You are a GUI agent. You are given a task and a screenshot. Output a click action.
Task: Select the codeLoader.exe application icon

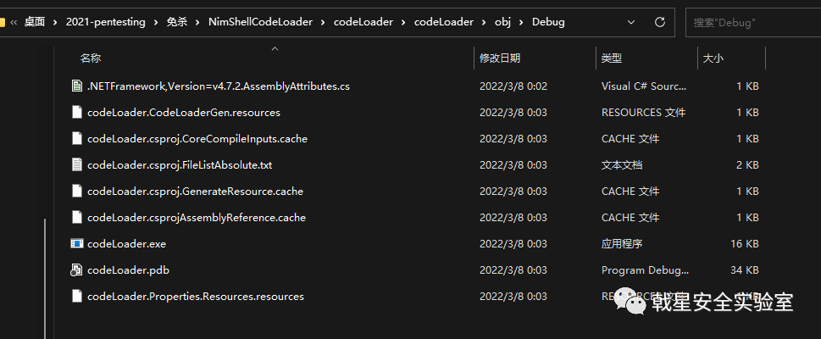tap(77, 243)
